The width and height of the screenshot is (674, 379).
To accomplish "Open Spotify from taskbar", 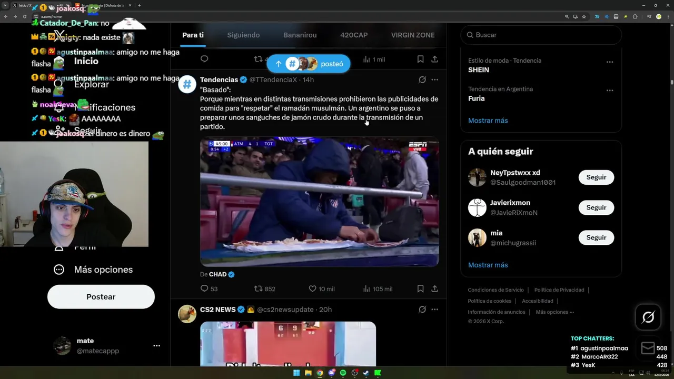I will (343, 373).
